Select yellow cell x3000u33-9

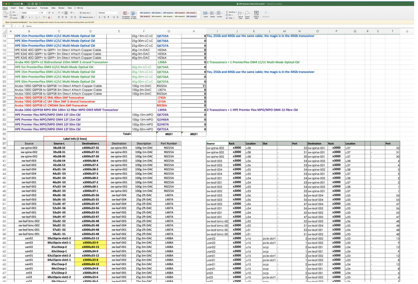(x=91, y=243)
